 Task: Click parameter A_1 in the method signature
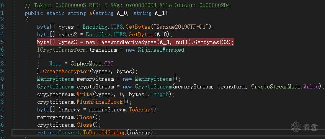[x=159, y=13]
